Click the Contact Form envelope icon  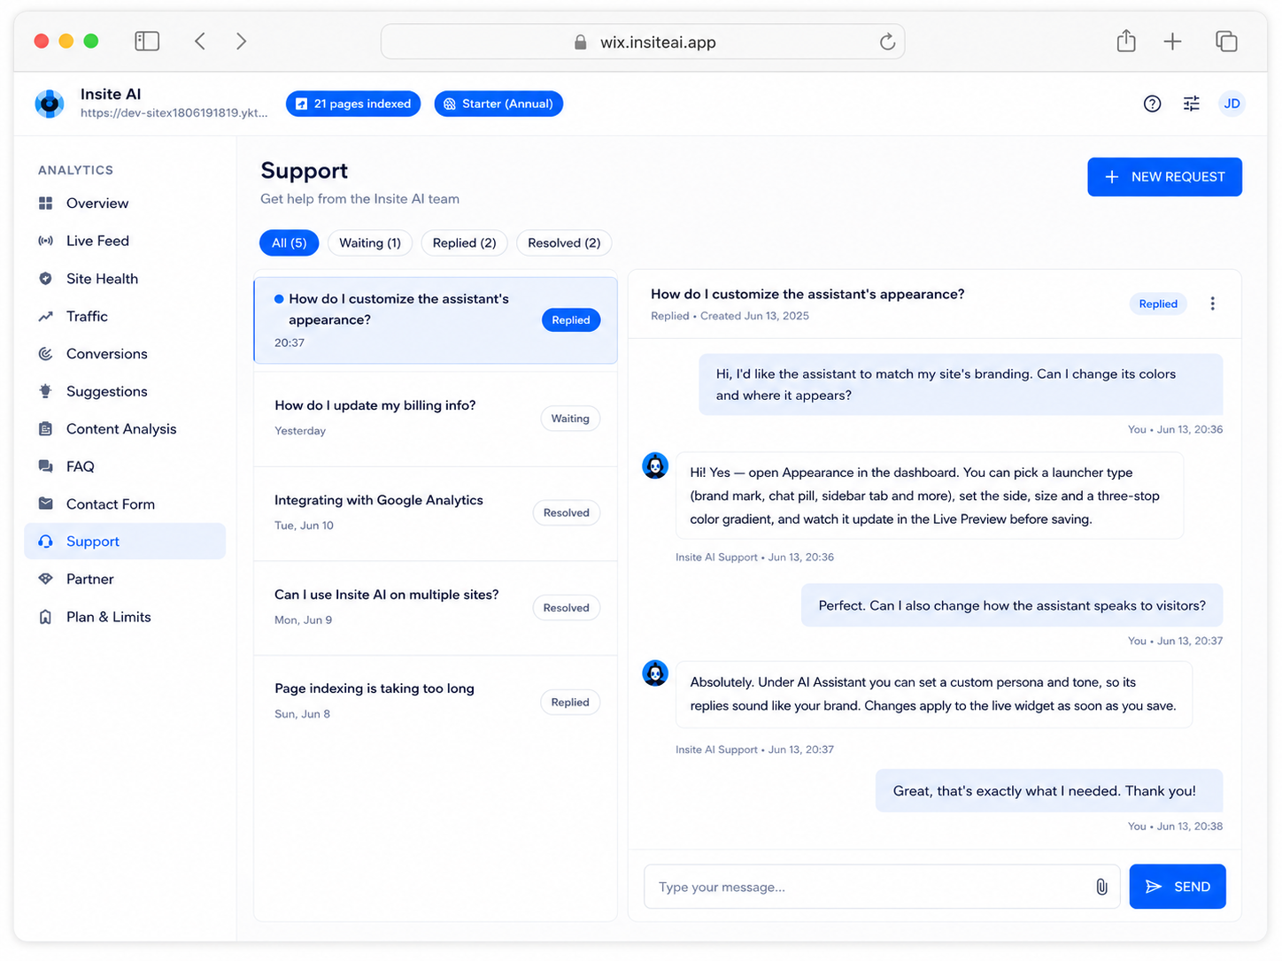point(45,504)
